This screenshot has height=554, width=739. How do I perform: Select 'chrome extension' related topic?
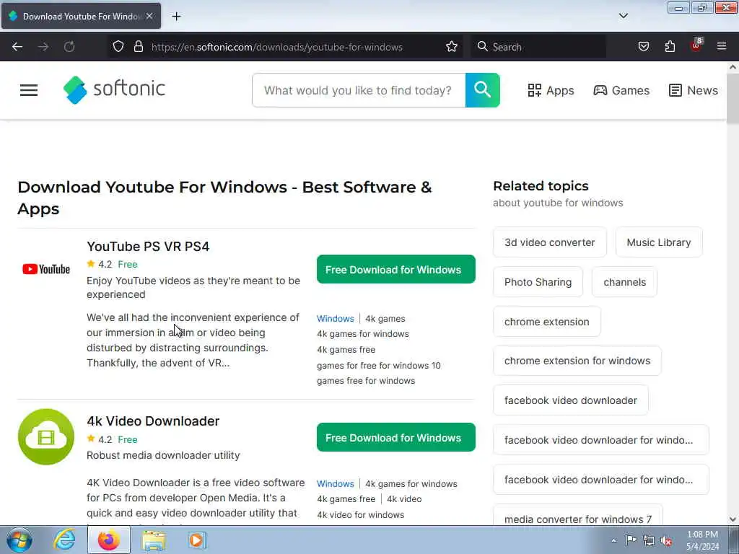(x=547, y=321)
